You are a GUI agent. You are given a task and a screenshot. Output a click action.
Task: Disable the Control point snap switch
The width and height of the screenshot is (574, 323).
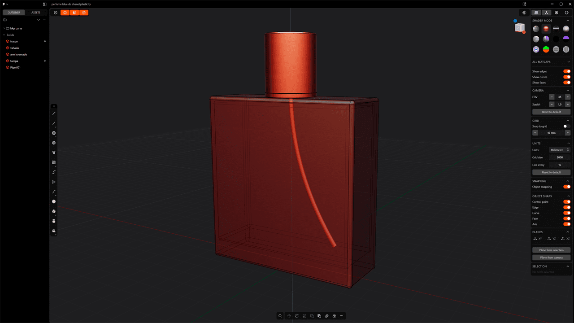[x=567, y=202]
